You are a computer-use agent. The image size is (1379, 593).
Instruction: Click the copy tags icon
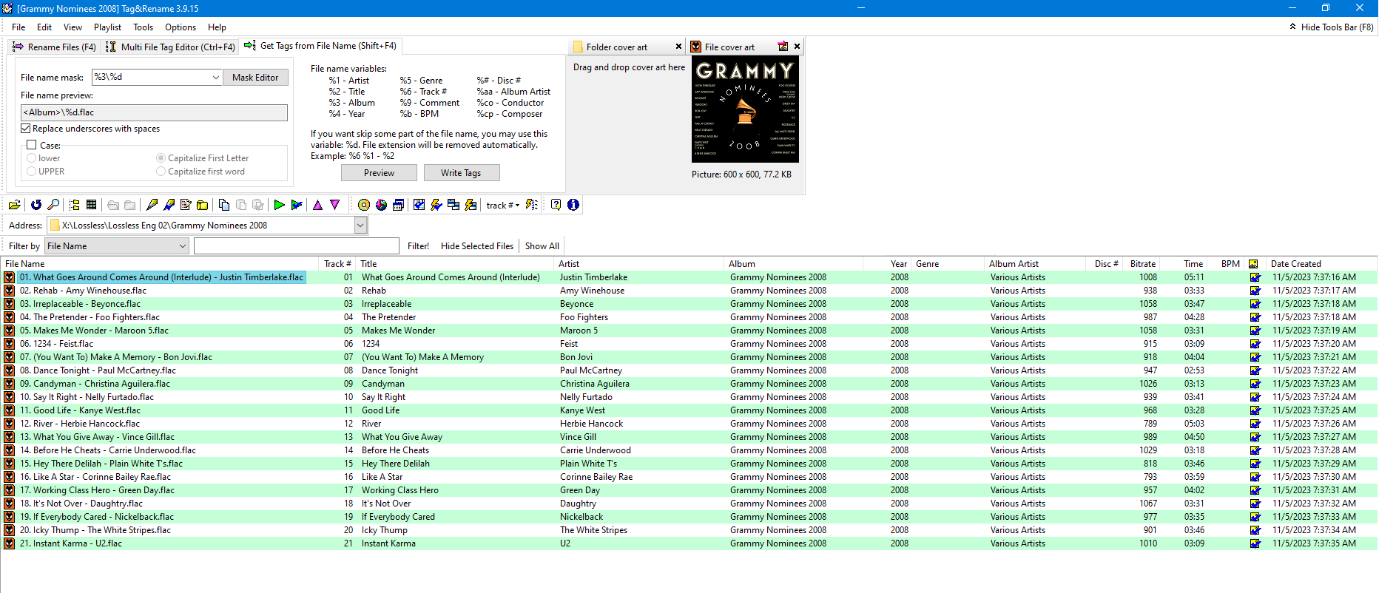(x=224, y=205)
